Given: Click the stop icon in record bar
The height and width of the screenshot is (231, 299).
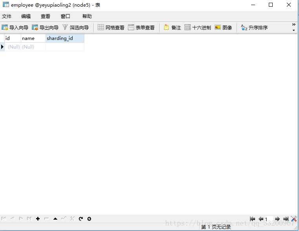Looking at the screenshot, I should coord(89,219).
